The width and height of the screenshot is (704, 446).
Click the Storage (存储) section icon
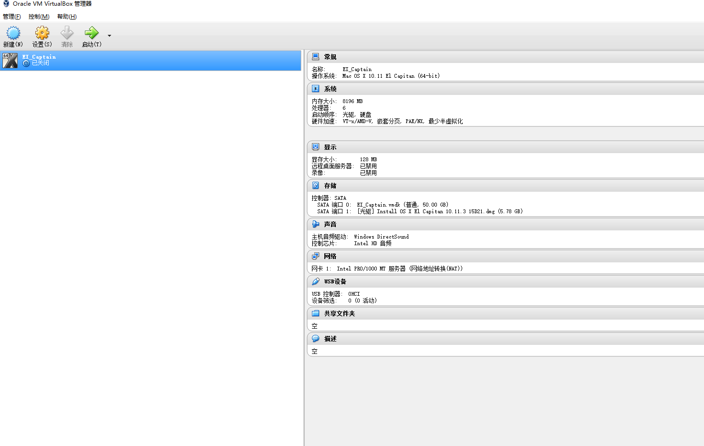pyautogui.click(x=315, y=186)
